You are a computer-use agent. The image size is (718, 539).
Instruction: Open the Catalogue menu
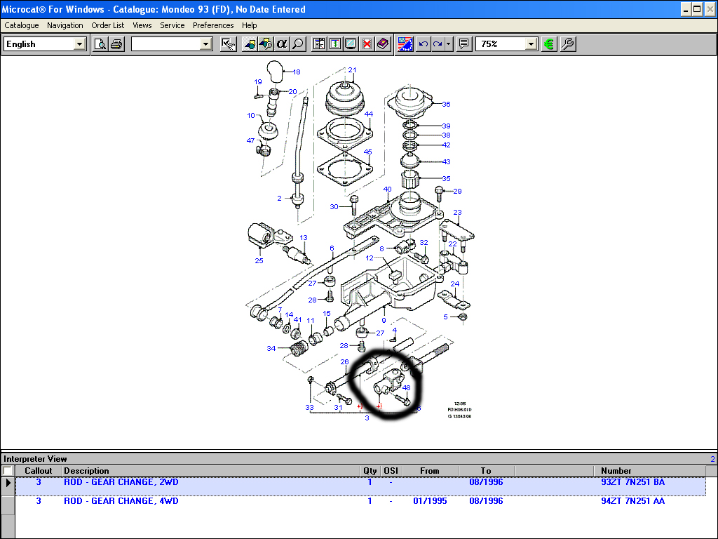click(x=22, y=25)
